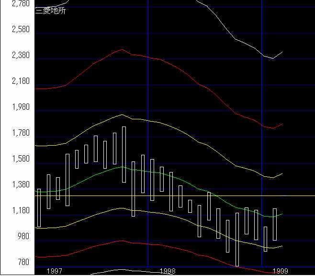Select the 1,580 price axis label
This screenshot has width=315, height=276.
coord(21,159)
